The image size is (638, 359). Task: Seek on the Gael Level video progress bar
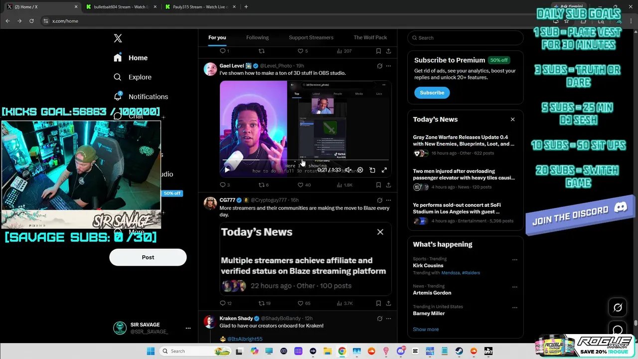pyautogui.click(x=306, y=161)
